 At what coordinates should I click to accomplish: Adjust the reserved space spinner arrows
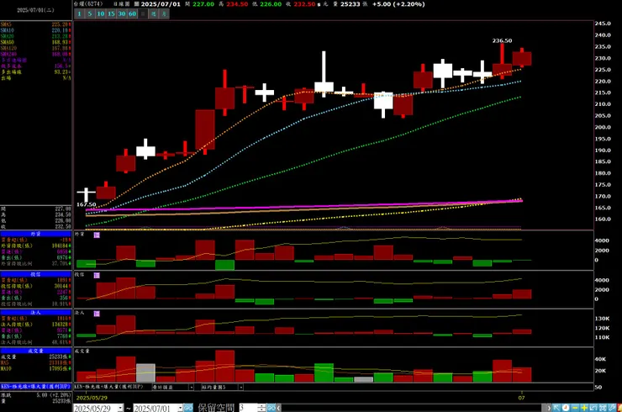(x=261, y=408)
